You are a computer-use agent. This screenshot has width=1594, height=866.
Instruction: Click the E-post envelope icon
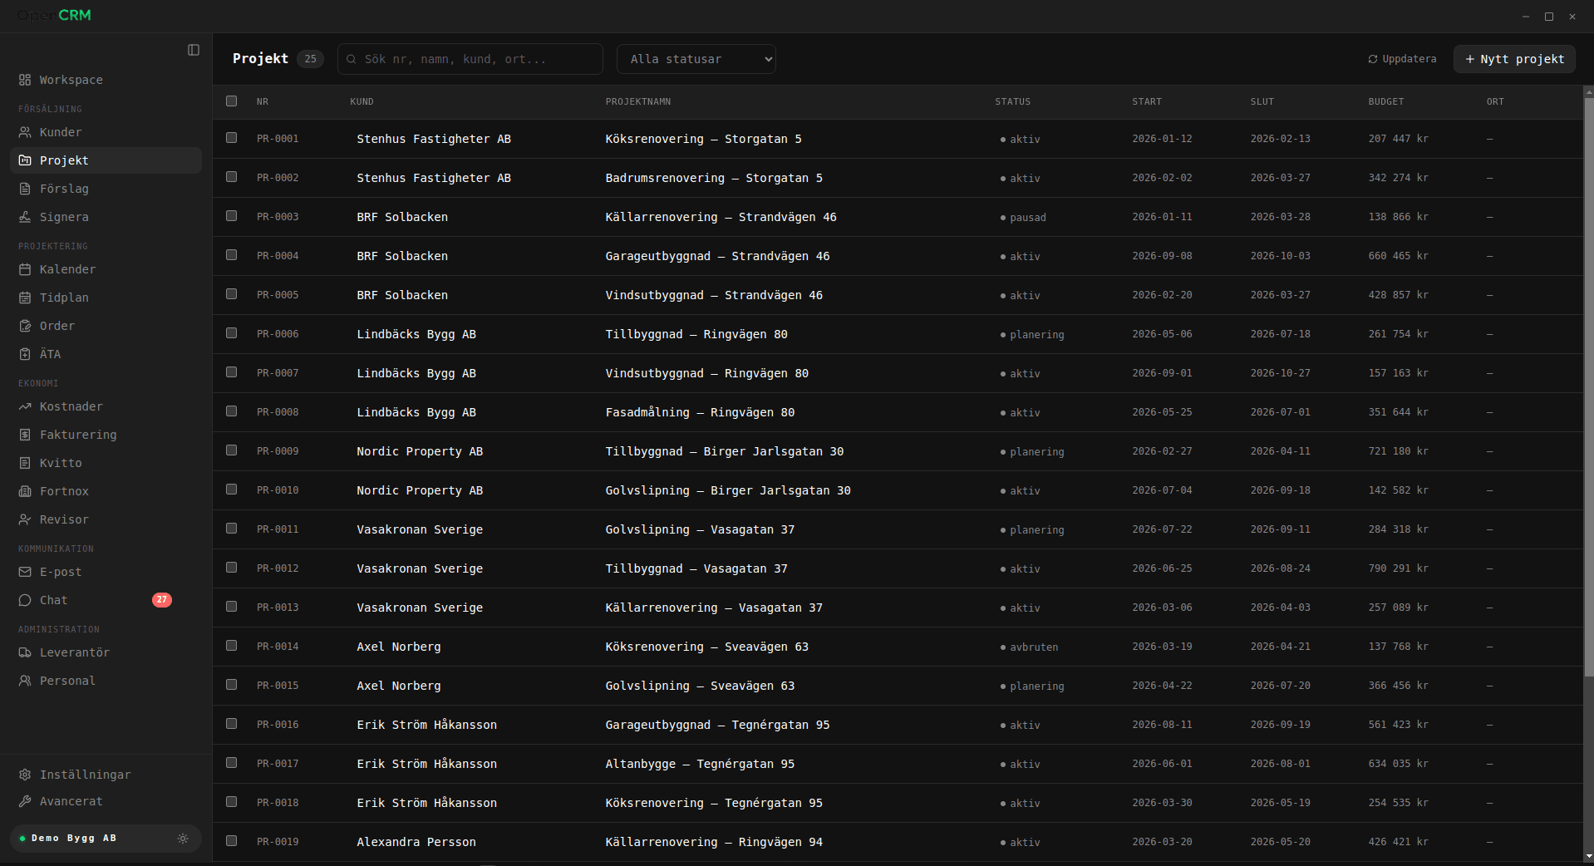click(x=25, y=572)
